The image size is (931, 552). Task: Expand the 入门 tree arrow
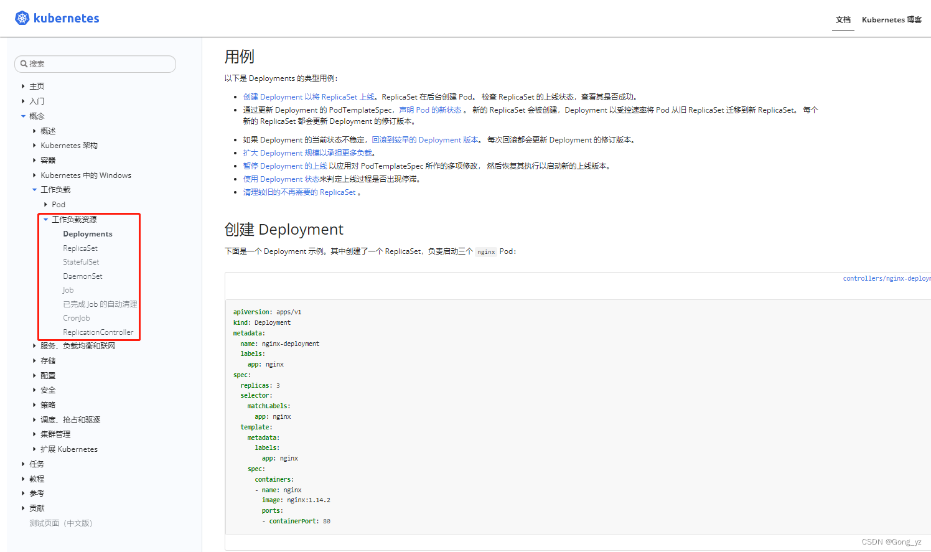[x=23, y=101]
